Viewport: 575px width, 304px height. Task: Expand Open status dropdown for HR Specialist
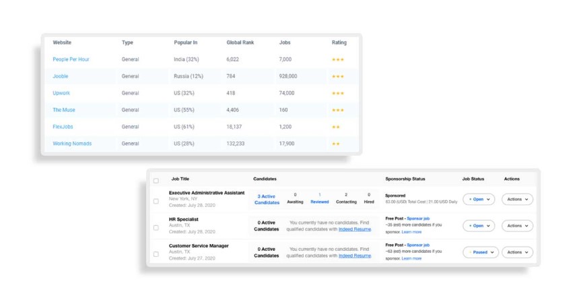(x=479, y=226)
